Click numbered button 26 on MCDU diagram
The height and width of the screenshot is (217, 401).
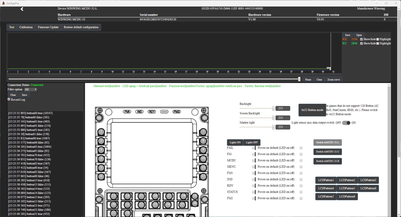coord(195,203)
